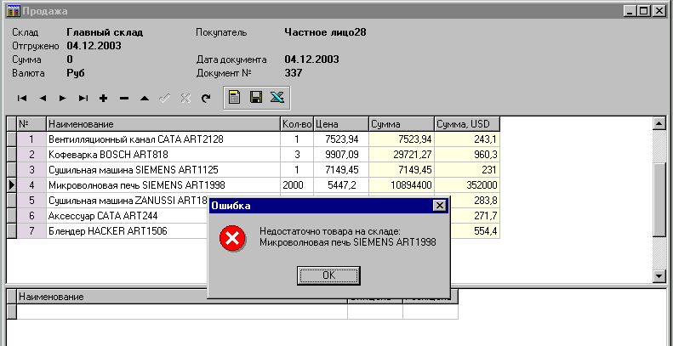This screenshot has height=346, width=673.
Task: Close the Ошибка dialog
Action: click(x=440, y=206)
